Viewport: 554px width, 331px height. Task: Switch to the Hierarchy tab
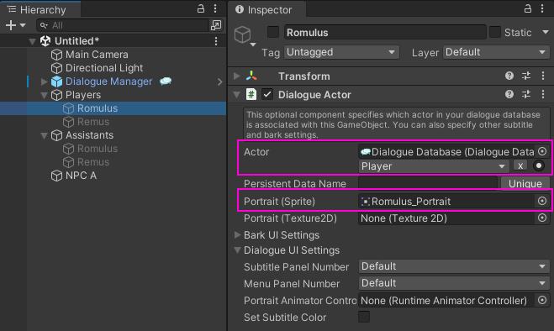[x=40, y=9]
